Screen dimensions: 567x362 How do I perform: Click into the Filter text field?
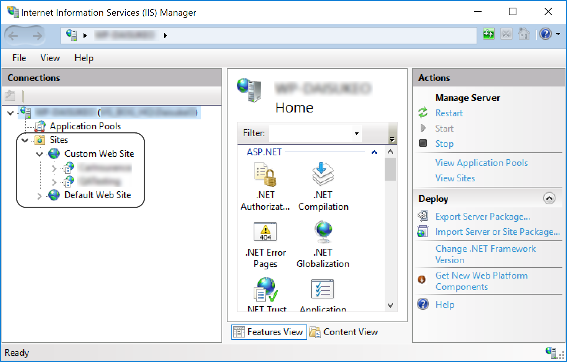tap(310, 133)
